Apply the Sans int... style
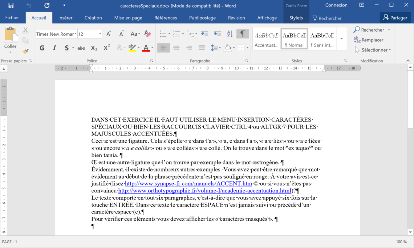This screenshot has height=248, width=414. pyautogui.click(x=322, y=38)
